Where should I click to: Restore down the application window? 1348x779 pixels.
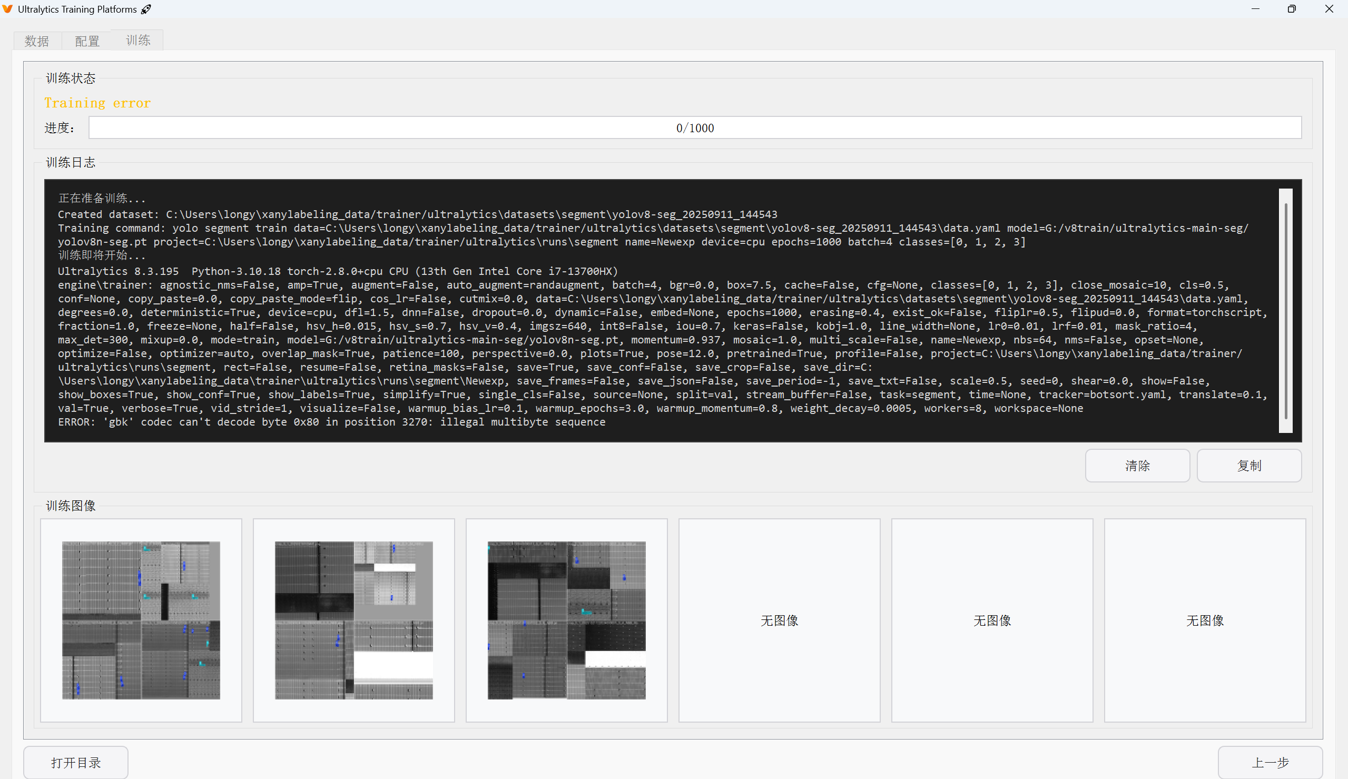pyautogui.click(x=1292, y=9)
